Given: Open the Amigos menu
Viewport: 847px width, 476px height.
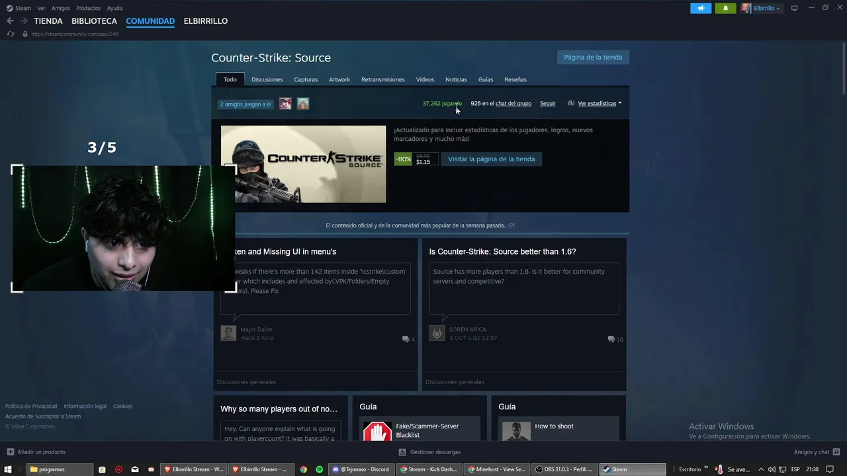Looking at the screenshot, I should (60, 8).
